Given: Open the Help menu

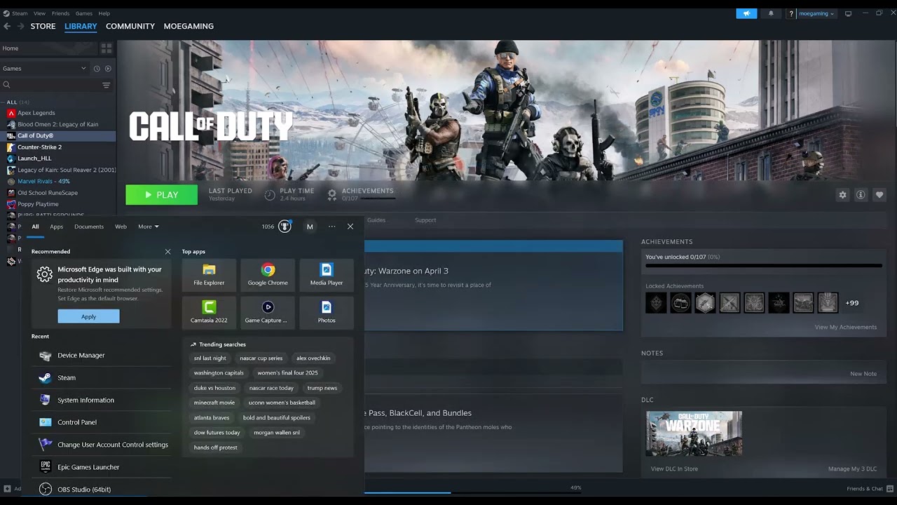Looking at the screenshot, I should (104, 13).
